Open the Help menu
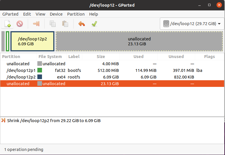 pyautogui.click(x=94, y=14)
